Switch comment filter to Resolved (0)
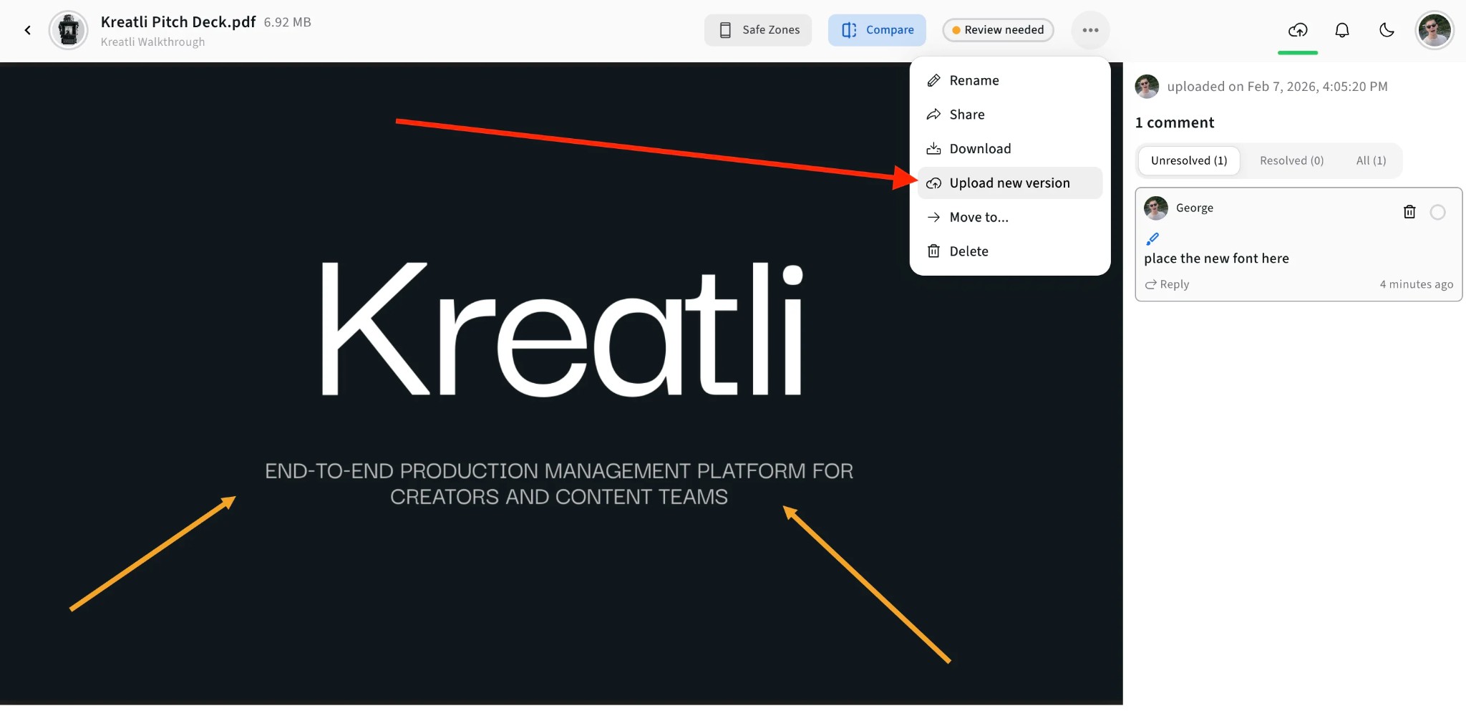 pos(1291,160)
